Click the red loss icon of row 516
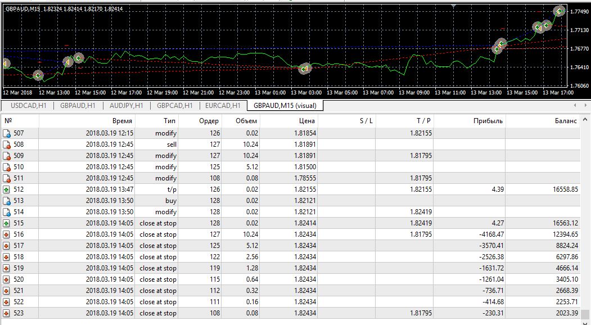591x325 pixels. tap(6, 234)
